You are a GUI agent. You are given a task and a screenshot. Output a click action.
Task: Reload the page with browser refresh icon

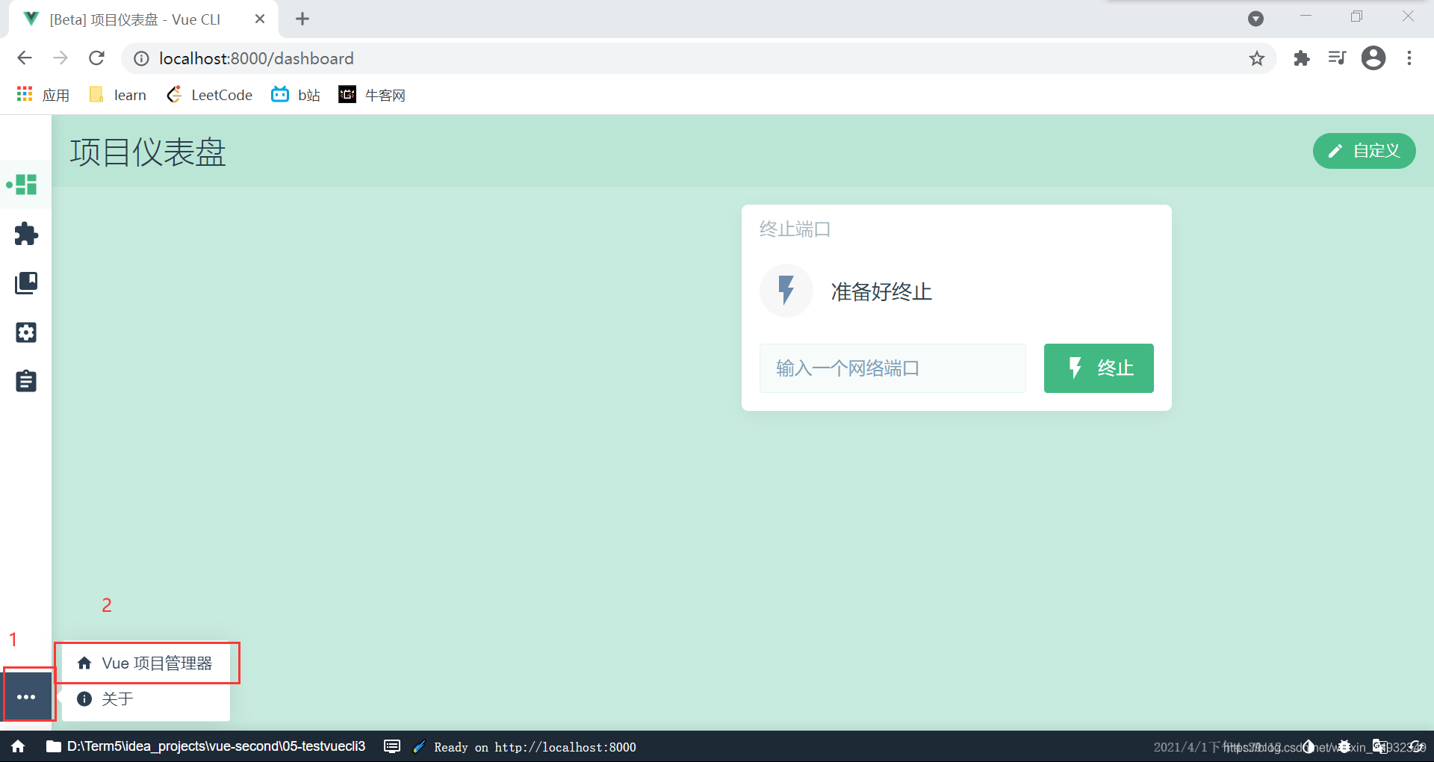[x=96, y=58]
